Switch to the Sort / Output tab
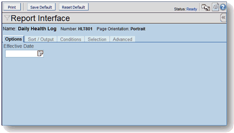The image size is (234, 133). (41, 39)
